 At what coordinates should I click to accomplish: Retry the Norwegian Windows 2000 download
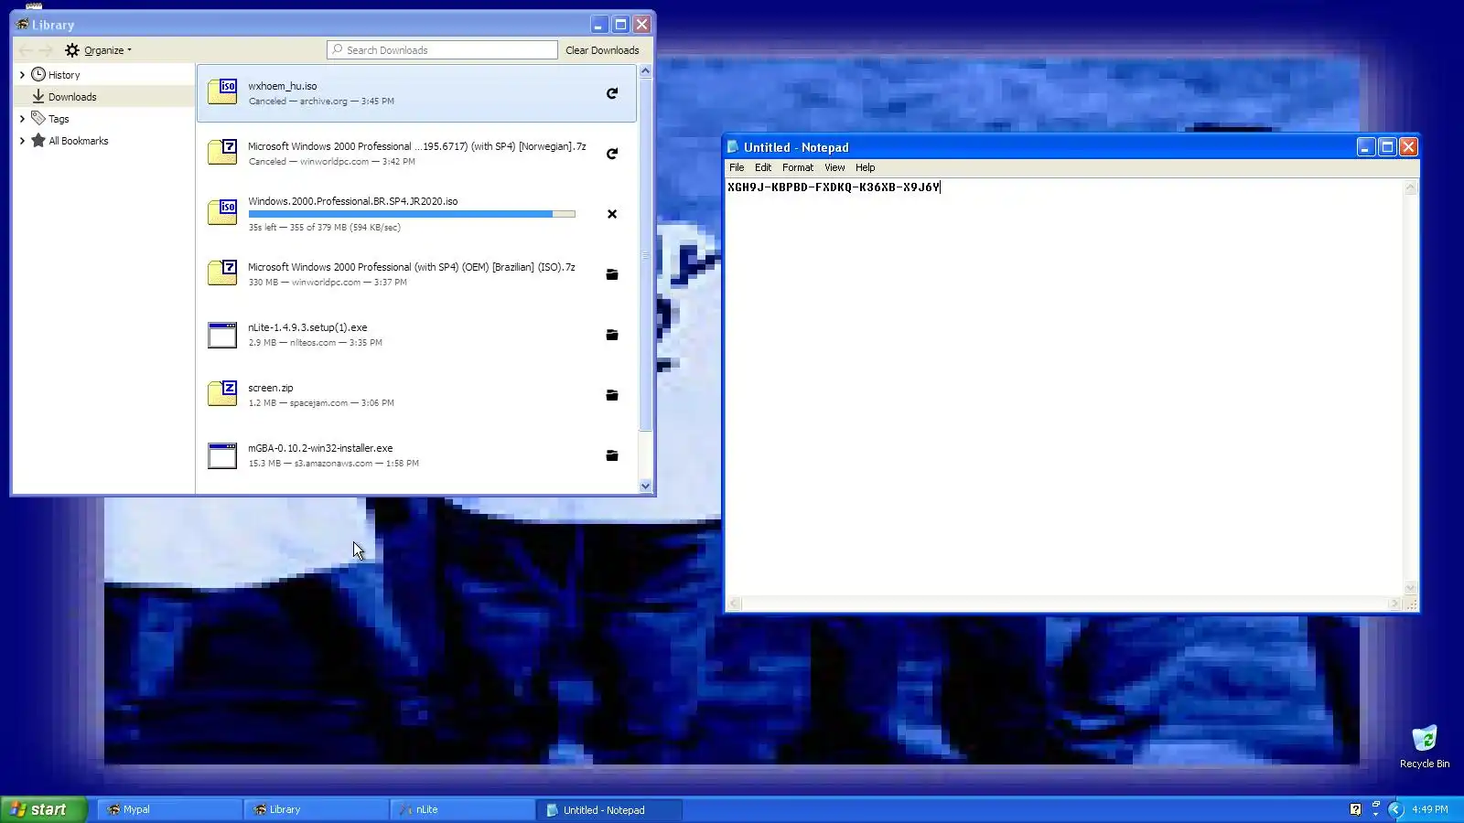click(612, 154)
